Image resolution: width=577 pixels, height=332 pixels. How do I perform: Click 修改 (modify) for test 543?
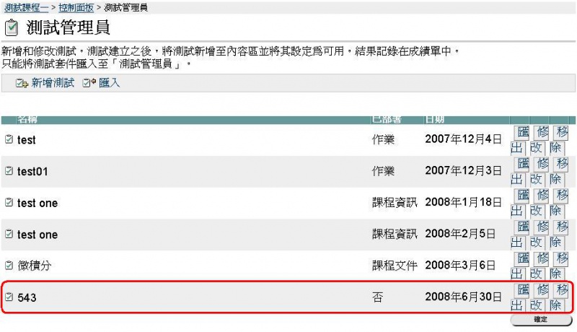tap(540, 297)
